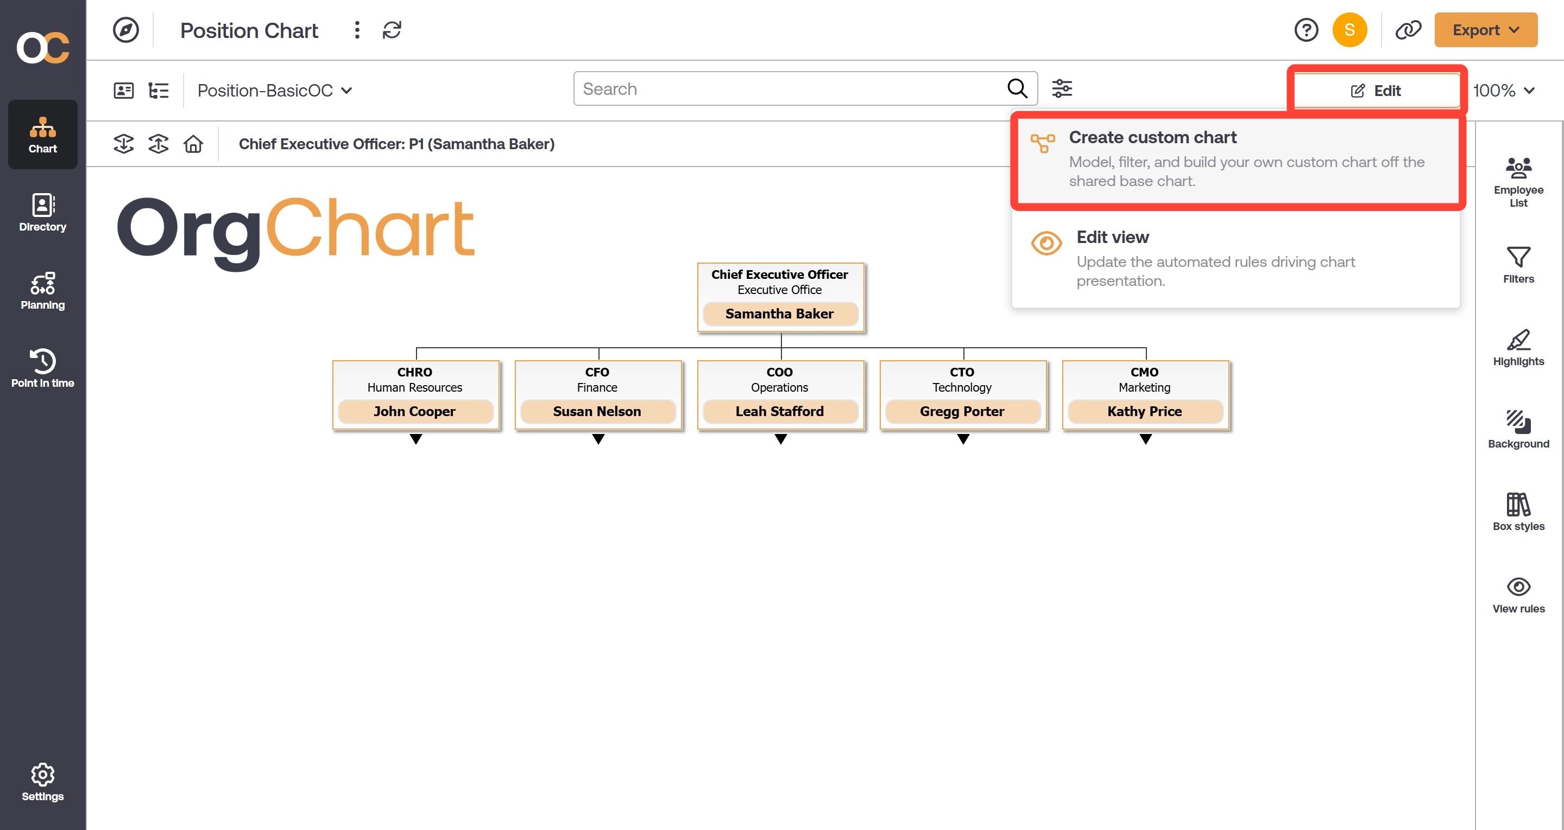This screenshot has width=1564, height=830.
Task: Open the three-dot options menu
Action: pyautogui.click(x=357, y=30)
